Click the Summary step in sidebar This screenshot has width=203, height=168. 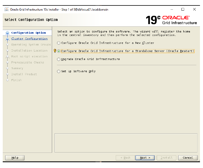click(17, 68)
